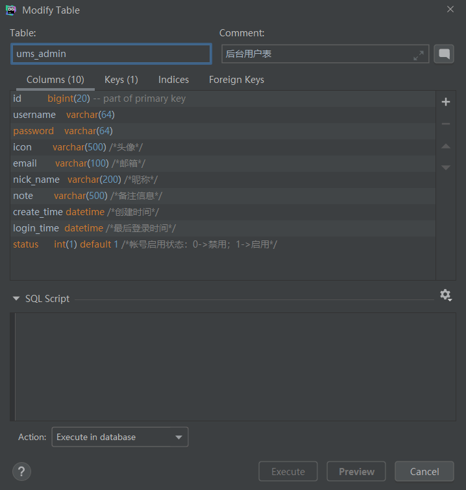Switch to the Keys (1) tab
The height and width of the screenshot is (490, 466).
click(x=121, y=80)
